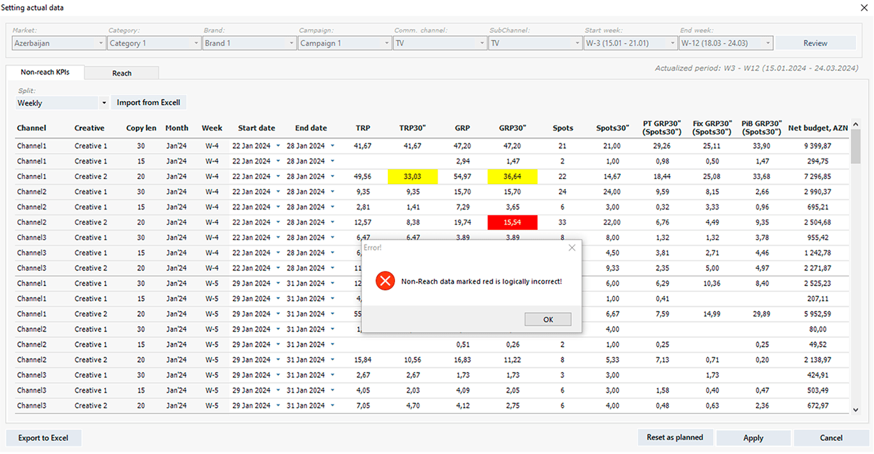
Task: Click the Cancel button
Action: [x=831, y=438]
